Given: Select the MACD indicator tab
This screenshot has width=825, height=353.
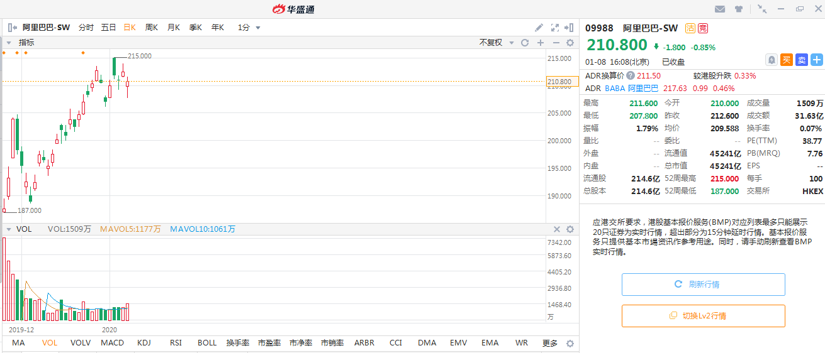Looking at the screenshot, I should [113, 343].
